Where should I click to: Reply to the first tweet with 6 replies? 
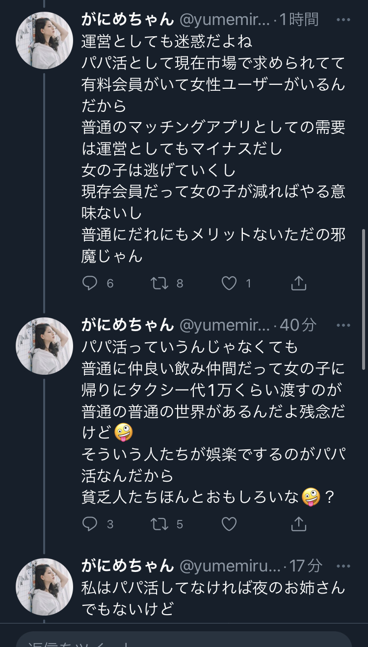coord(90,283)
